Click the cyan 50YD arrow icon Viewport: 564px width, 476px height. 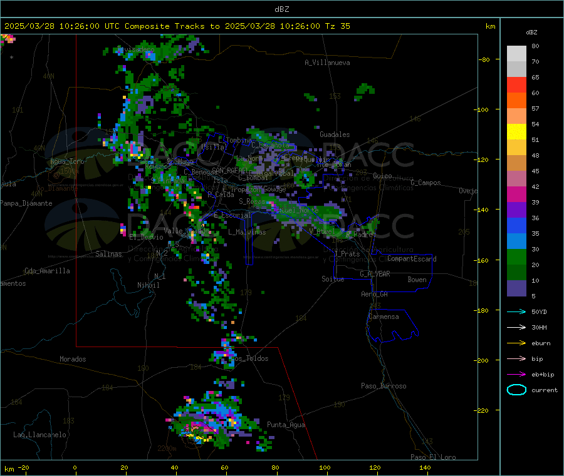pos(516,311)
